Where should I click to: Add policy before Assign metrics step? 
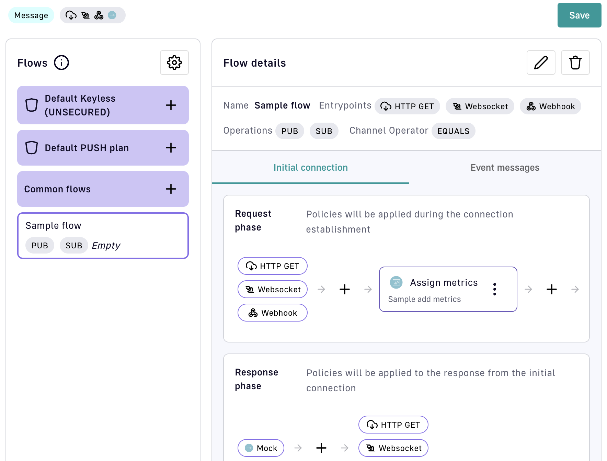coord(344,289)
